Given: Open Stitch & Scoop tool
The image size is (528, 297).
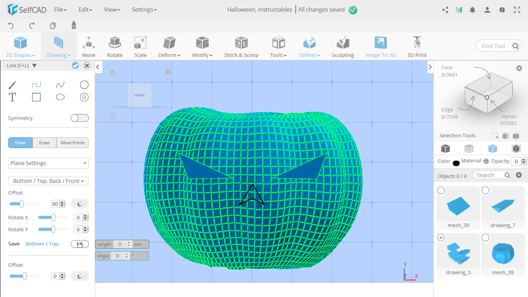Looking at the screenshot, I should pos(241,47).
